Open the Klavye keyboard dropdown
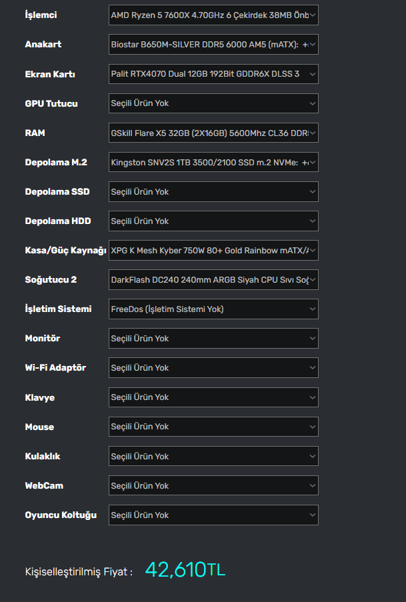This screenshot has width=406, height=602. [213, 397]
